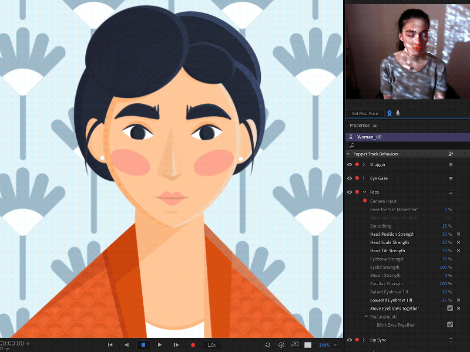Click the magnifying glass search icon
Viewport: 470px width, 352px height.
[x=352, y=145]
